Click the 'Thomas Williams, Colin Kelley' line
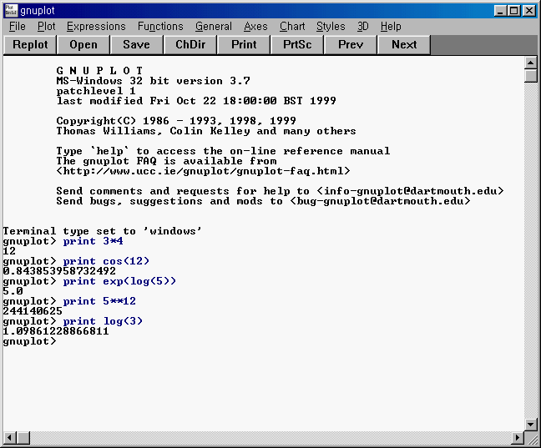 pyautogui.click(x=206, y=131)
